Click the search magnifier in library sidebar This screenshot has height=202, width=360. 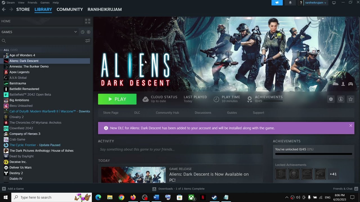[x=4, y=41]
